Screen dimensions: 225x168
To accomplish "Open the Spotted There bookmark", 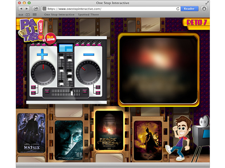I will [x=88, y=15].
